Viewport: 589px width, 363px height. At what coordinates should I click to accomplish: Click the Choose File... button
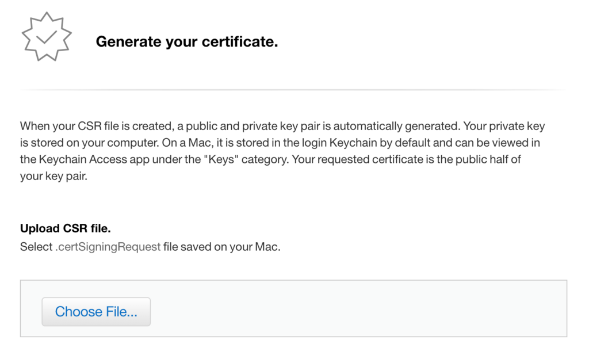(96, 312)
